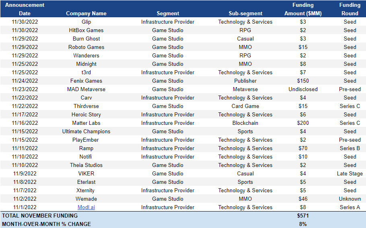This screenshot has width=366, height=228.
Task: Select the Publisher sub-segment cell
Action: 245,81
